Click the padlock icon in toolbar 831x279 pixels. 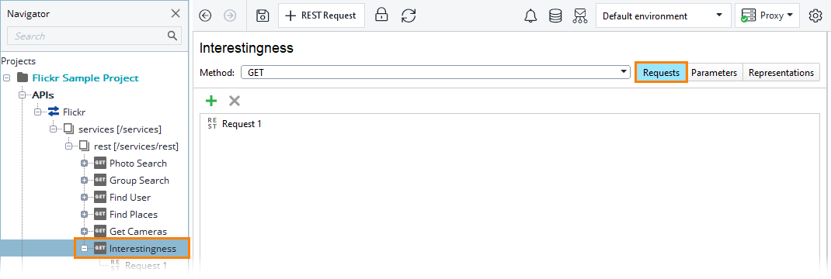tap(381, 15)
